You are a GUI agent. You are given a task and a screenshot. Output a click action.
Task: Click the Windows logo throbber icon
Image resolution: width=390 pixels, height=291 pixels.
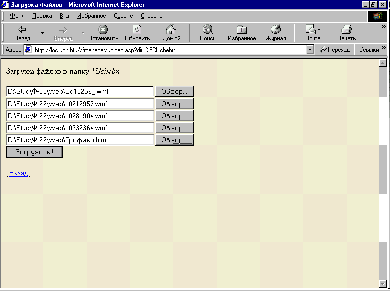pos(377,16)
